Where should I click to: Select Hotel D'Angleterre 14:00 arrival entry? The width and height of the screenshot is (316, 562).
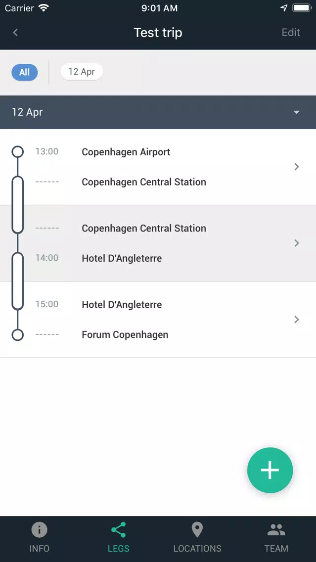(122, 258)
